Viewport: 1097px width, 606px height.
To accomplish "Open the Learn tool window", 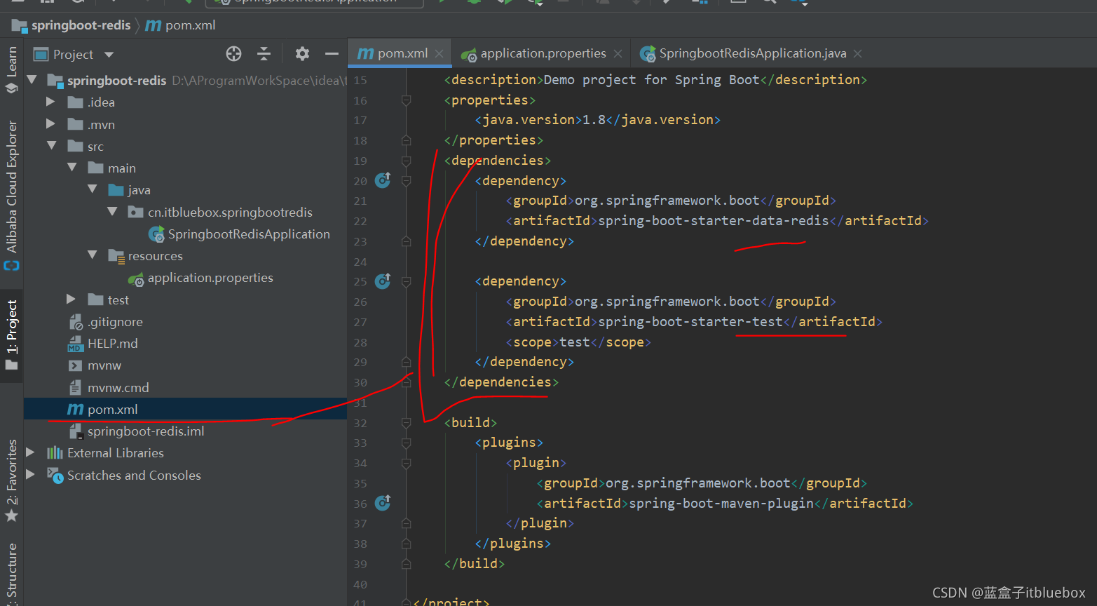I will point(12,70).
